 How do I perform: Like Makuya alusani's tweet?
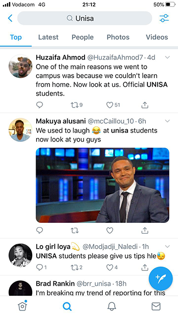[x=110, y=230]
